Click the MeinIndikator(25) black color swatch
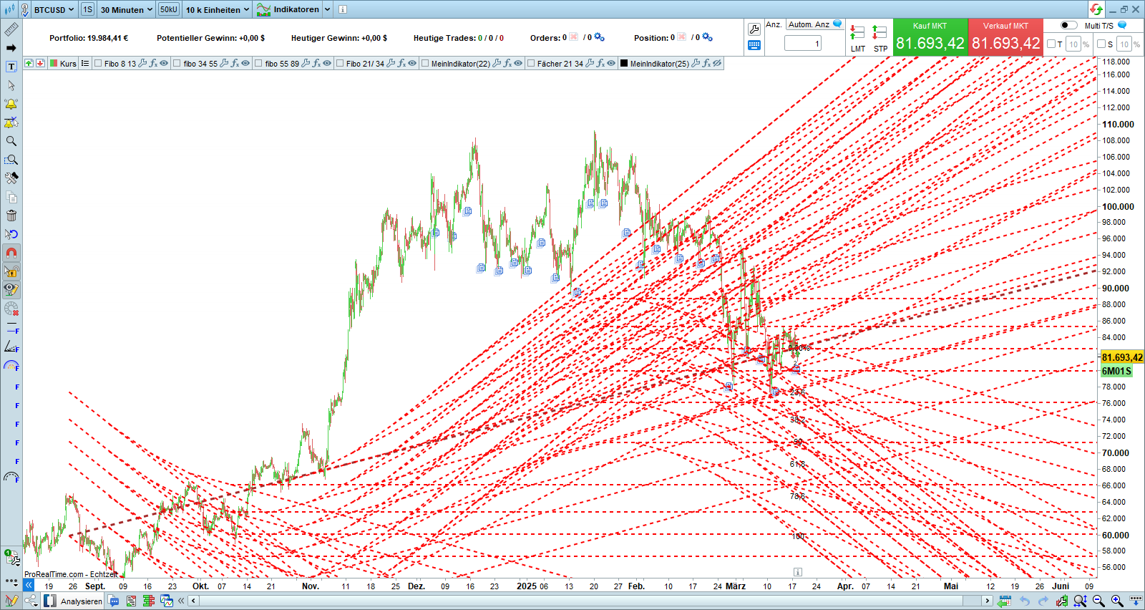Screen dimensions: 1145x610 (624, 64)
